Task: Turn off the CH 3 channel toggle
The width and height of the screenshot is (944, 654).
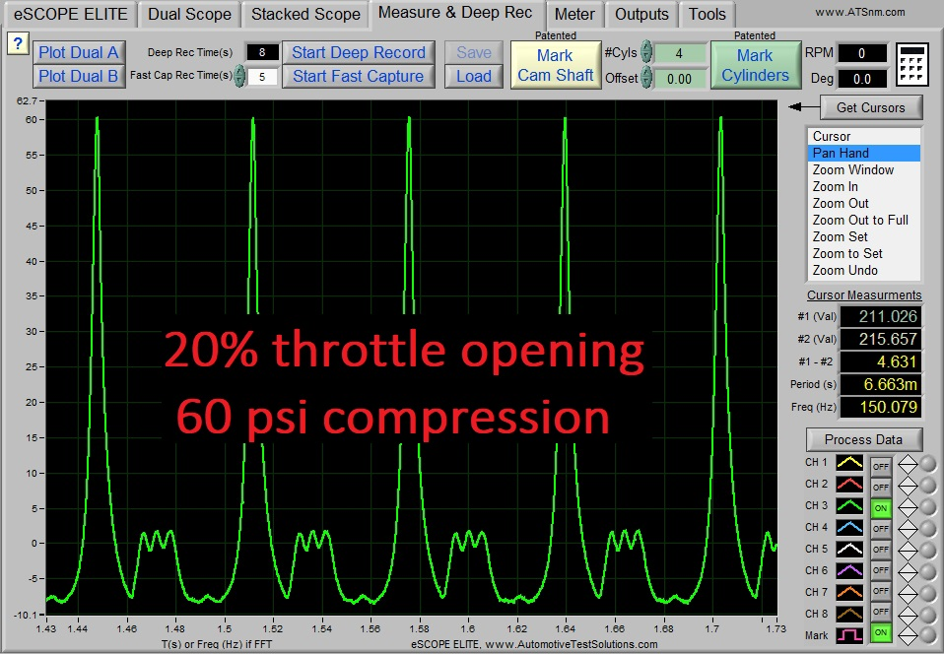Action: 880,506
